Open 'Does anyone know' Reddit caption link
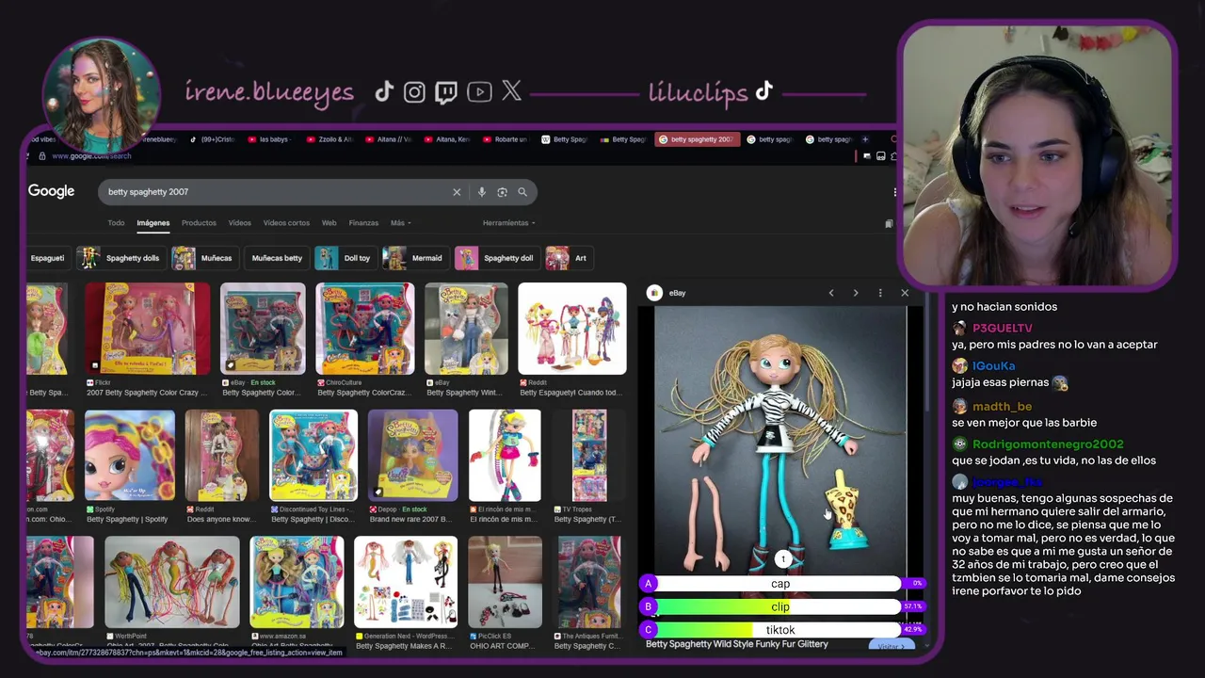 click(221, 519)
